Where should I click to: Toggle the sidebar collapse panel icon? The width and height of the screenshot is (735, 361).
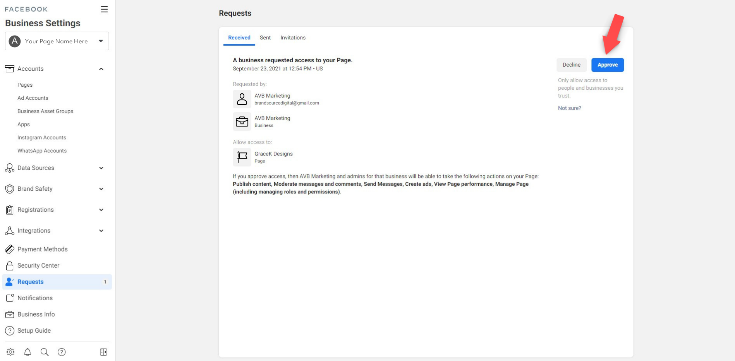pos(103,352)
